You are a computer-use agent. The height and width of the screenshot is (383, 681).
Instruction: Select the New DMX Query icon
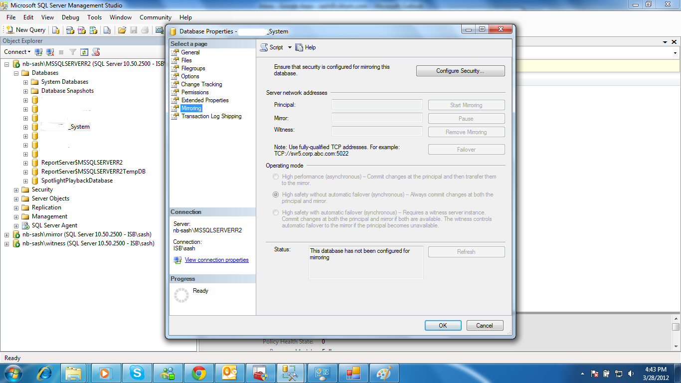81,30
